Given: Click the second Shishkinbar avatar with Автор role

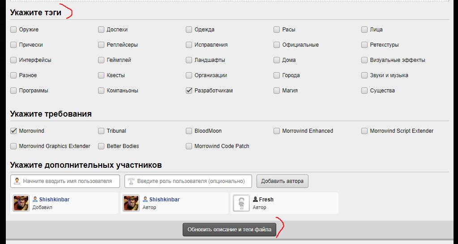Looking at the screenshot, I should click(131, 203).
